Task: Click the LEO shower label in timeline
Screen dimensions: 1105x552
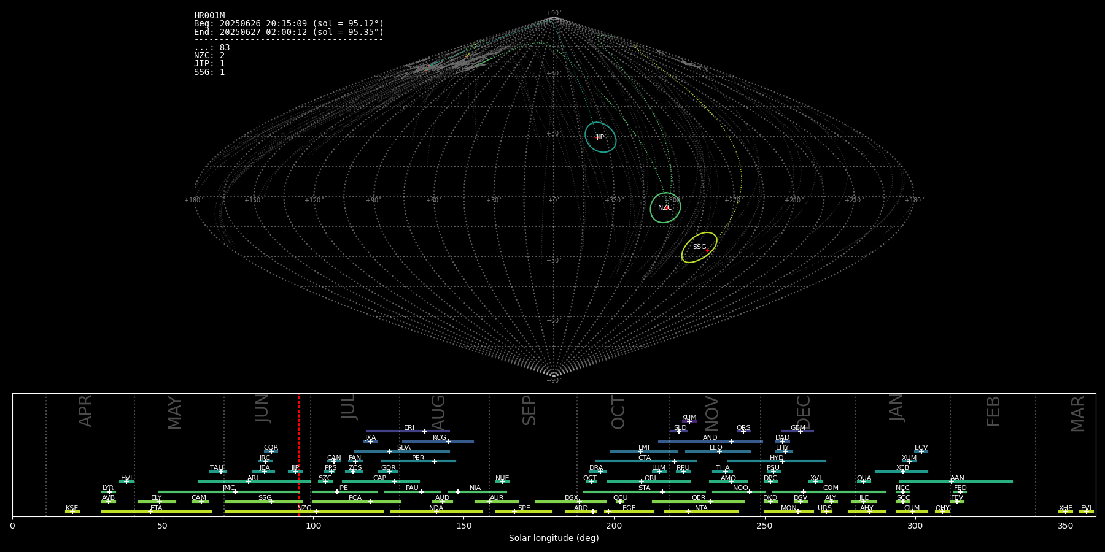Action: click(x=716, y=448)
